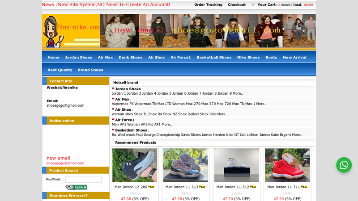Open the Shox R4 link
The height and width of the screenshot is (201, 358).
(x=155, y=114)
